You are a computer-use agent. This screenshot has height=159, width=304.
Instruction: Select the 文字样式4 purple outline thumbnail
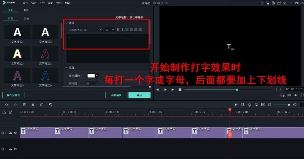click(45, 54)
